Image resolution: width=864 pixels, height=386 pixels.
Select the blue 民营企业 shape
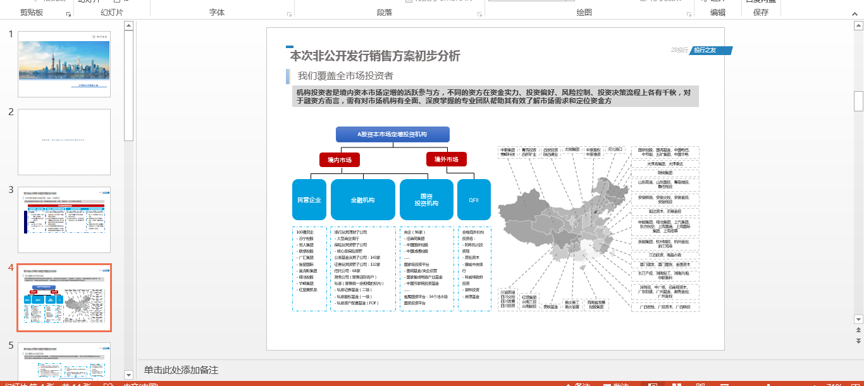pyautogui.click(x=309, y=200)
